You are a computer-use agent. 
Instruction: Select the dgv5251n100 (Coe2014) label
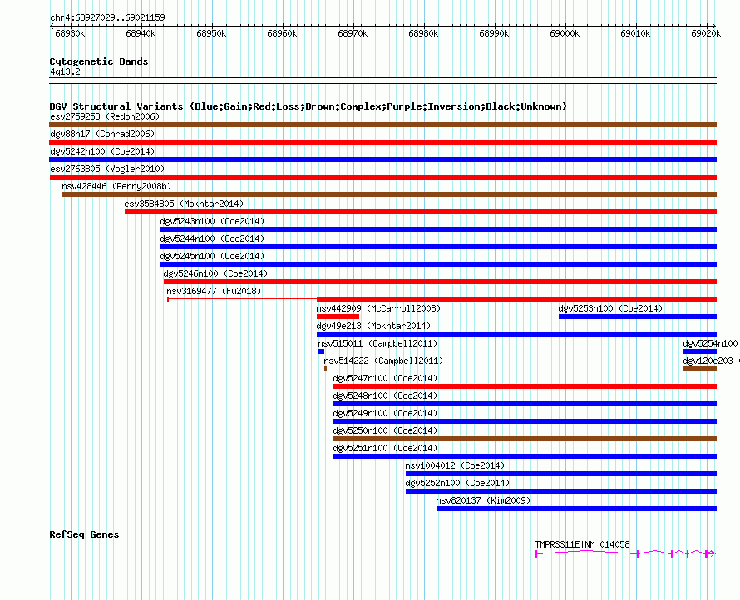point(385,448)
